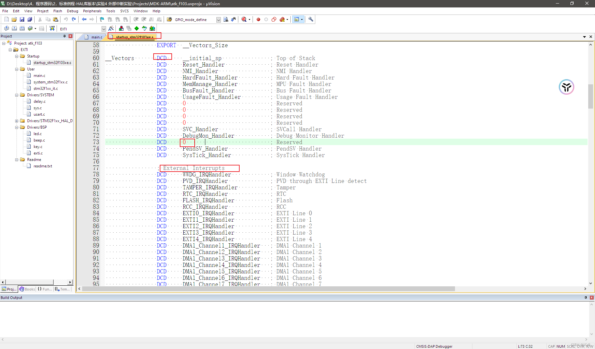Image resolution: width=595 pixels, height=349 pixels.
Task: Click the Save All icon
Action: (x=30, y=19)
